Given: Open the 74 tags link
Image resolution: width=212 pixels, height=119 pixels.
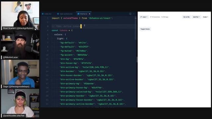Looking at the screenshot, I should point(165,17).
